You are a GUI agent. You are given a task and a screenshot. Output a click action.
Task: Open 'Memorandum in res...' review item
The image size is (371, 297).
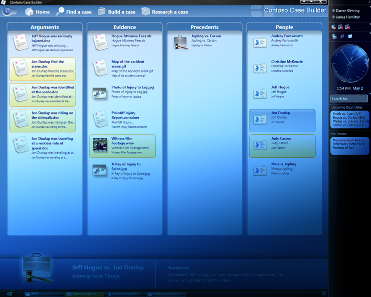tap(350, 140)
